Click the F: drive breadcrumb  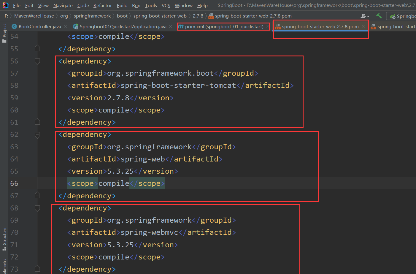(x=6, y=16)
